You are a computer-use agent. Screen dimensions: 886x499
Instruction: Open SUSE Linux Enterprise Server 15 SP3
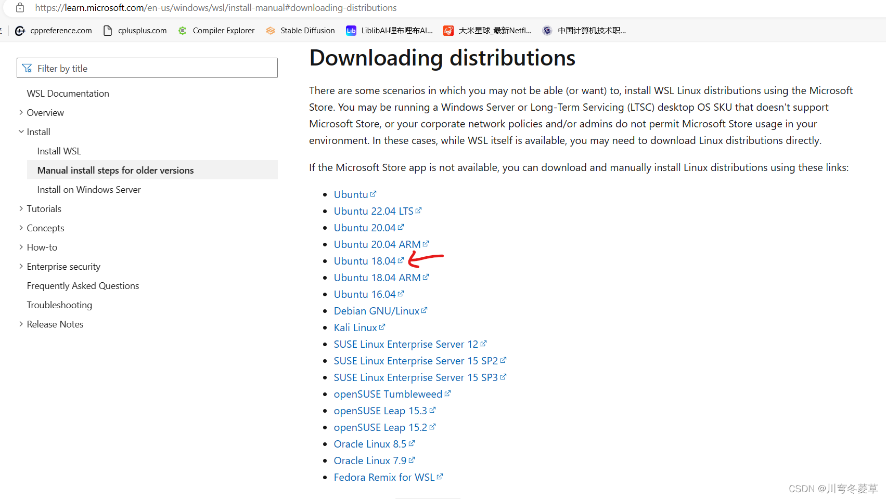coord(420,377)
